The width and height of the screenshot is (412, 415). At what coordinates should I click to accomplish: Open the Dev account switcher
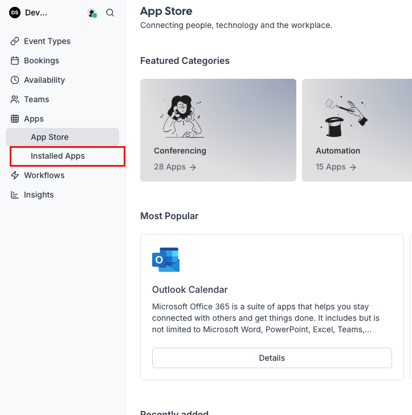tap(36, 13)
